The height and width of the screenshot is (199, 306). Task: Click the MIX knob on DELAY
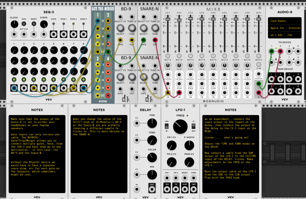pos(152,175)
